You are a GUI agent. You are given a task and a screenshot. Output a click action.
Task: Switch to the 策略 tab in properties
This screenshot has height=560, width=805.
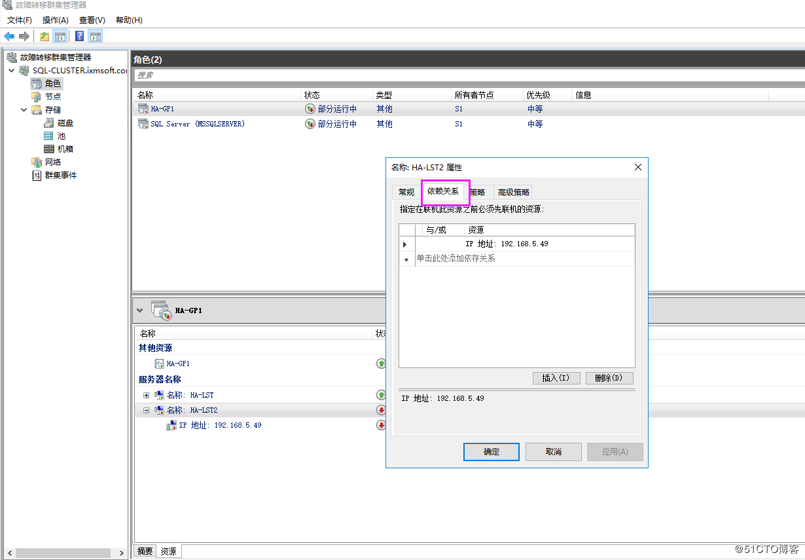point(478,192)
